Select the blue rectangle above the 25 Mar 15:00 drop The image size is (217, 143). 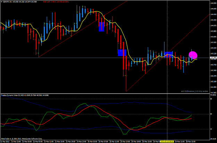tap(122, 53)
